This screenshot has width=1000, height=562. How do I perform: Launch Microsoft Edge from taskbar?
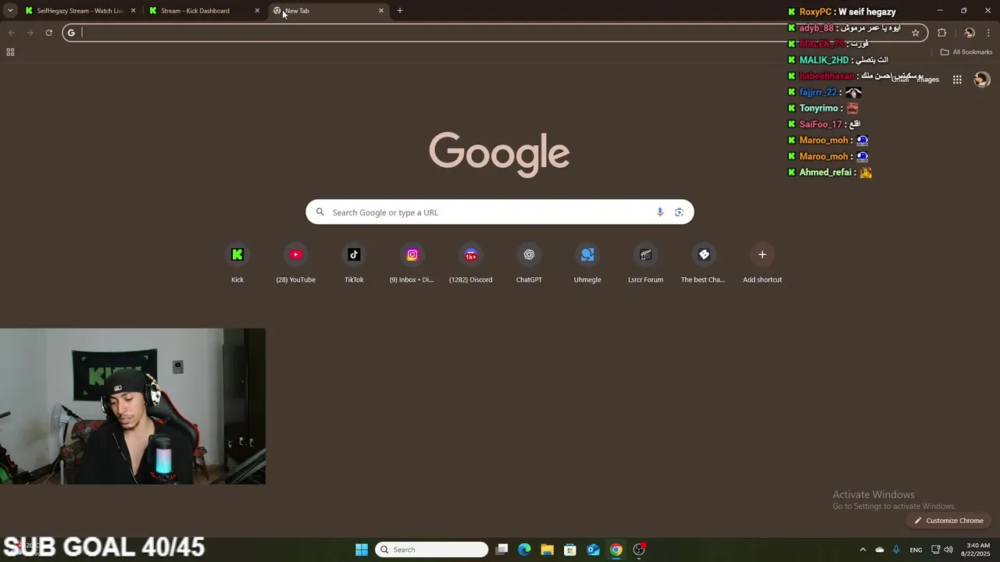pyautogui.click(x=524, y=550)
